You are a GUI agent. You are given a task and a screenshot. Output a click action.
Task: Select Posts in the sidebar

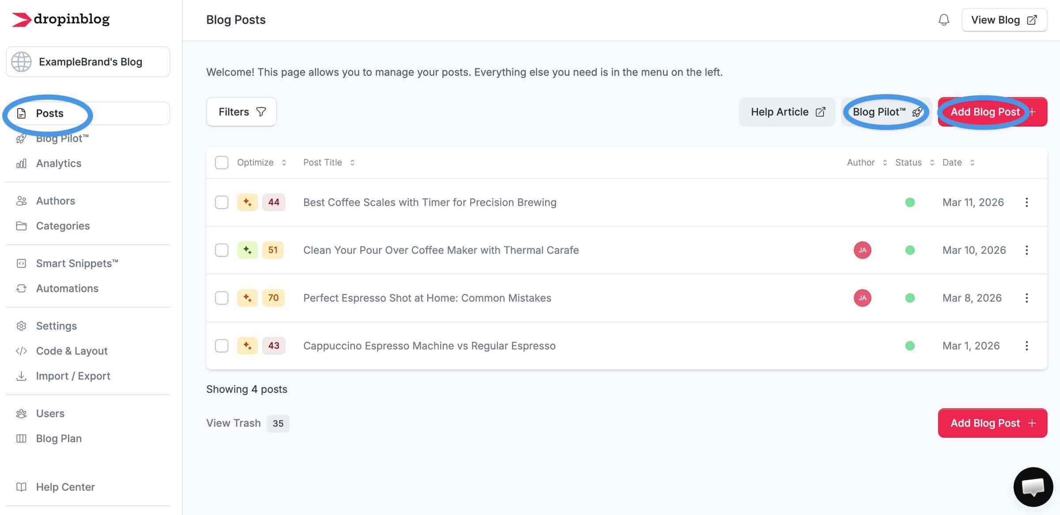88,113
